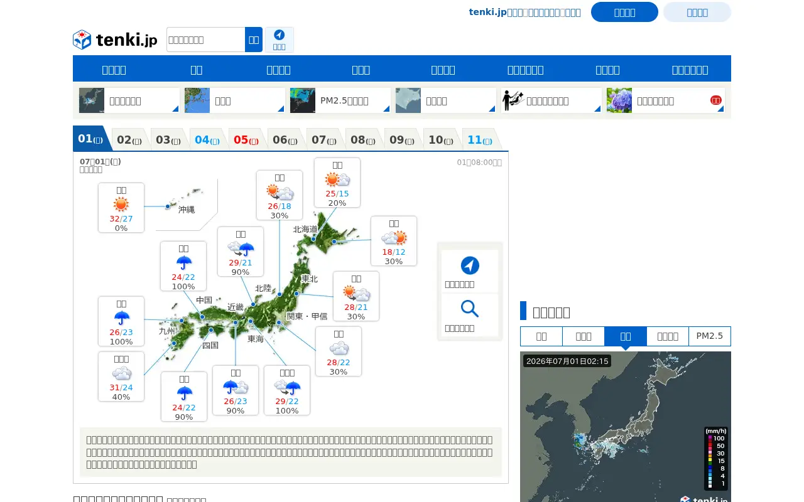804x502 pixels.
Task: Click the cloudy icon in the 31/24 card
Action: (x=121, y=373)
